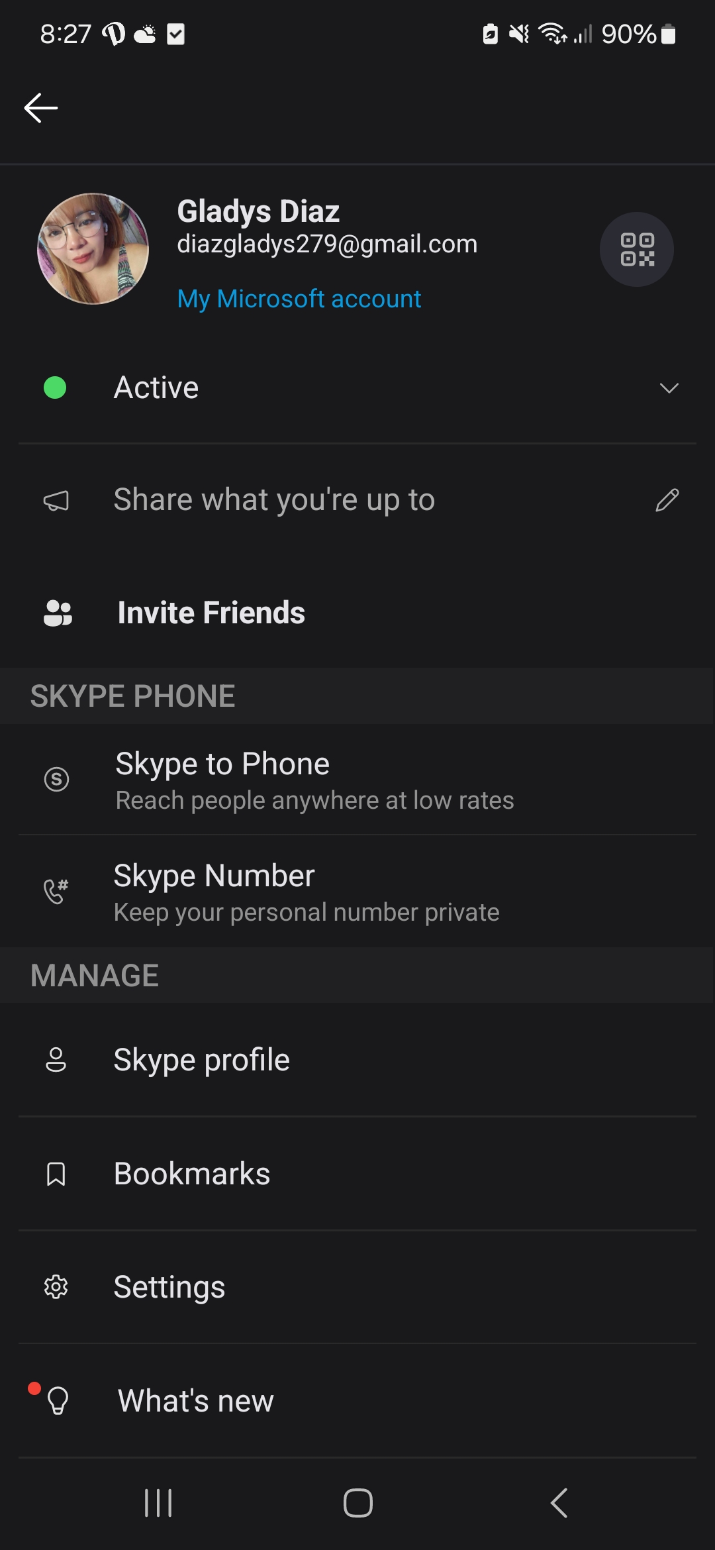715x1550 pixels.
Task: Tap the Skype Number phone icon
Action: click(x=56, y=891)
